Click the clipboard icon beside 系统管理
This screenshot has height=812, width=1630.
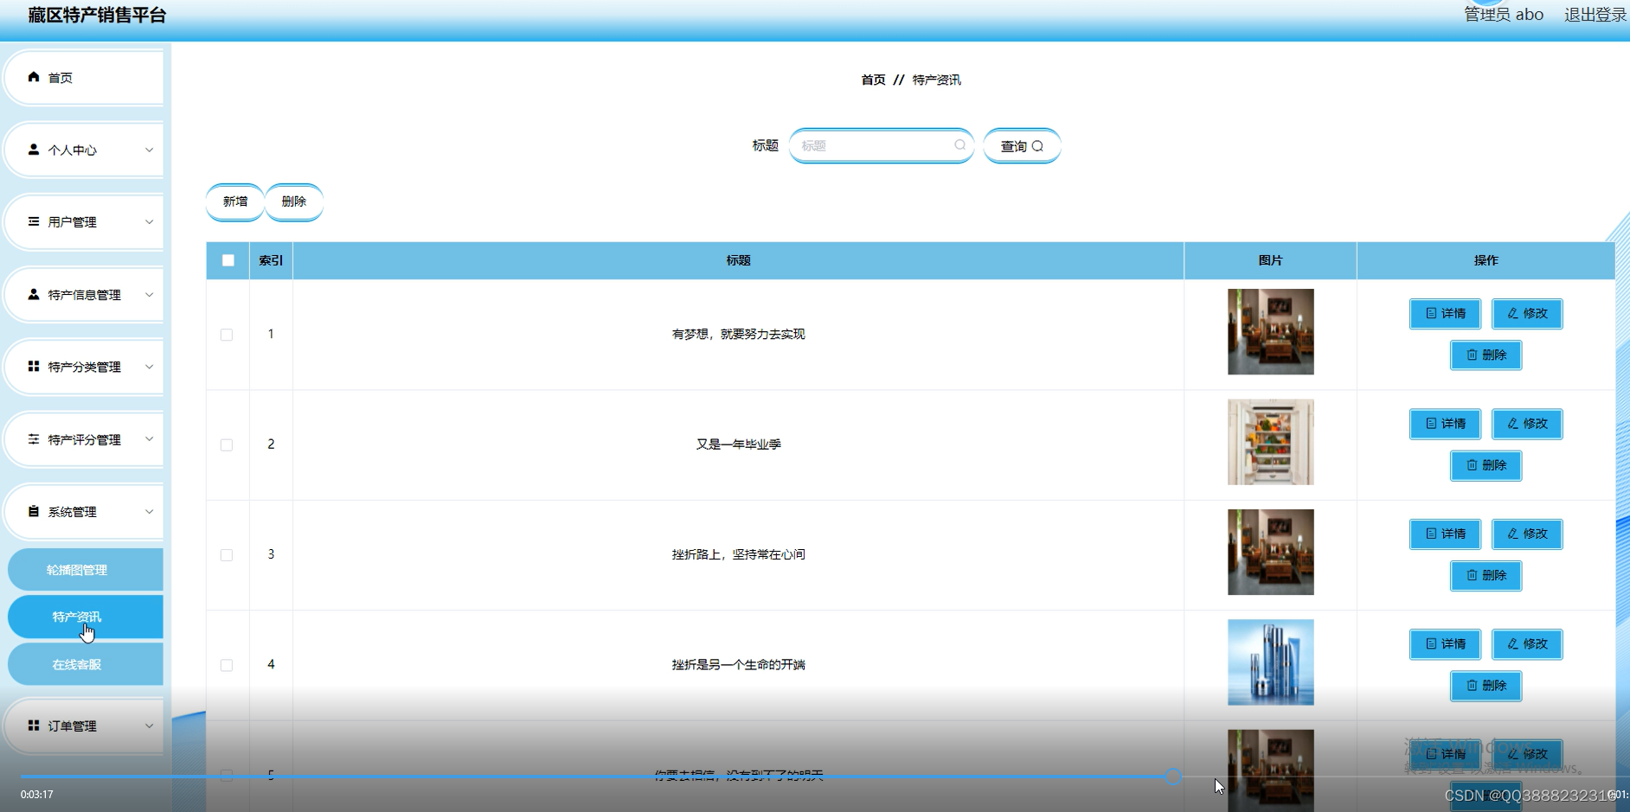(34, 511)
